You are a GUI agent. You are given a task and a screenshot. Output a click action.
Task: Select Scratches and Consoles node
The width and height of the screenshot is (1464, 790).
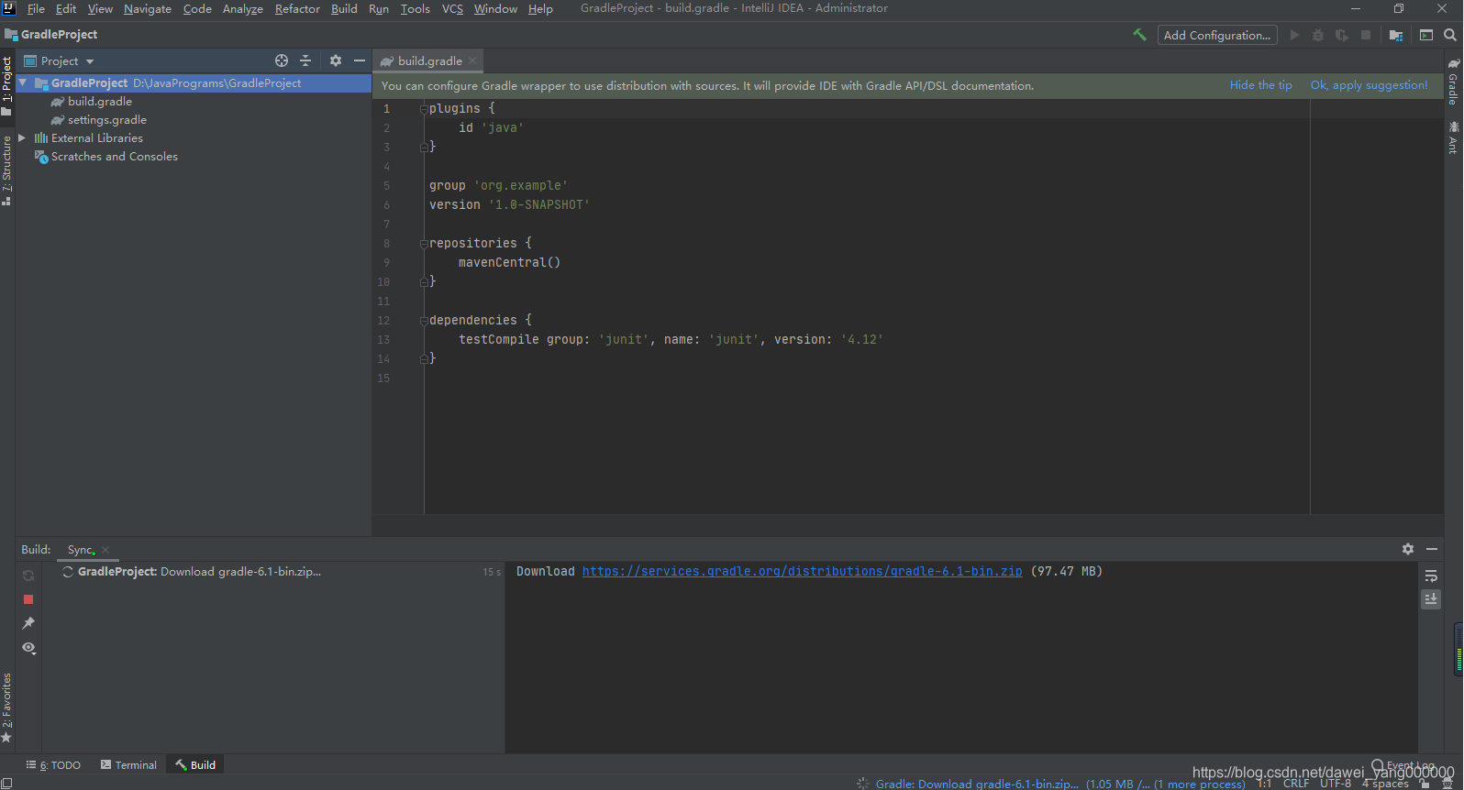(115, 157)
